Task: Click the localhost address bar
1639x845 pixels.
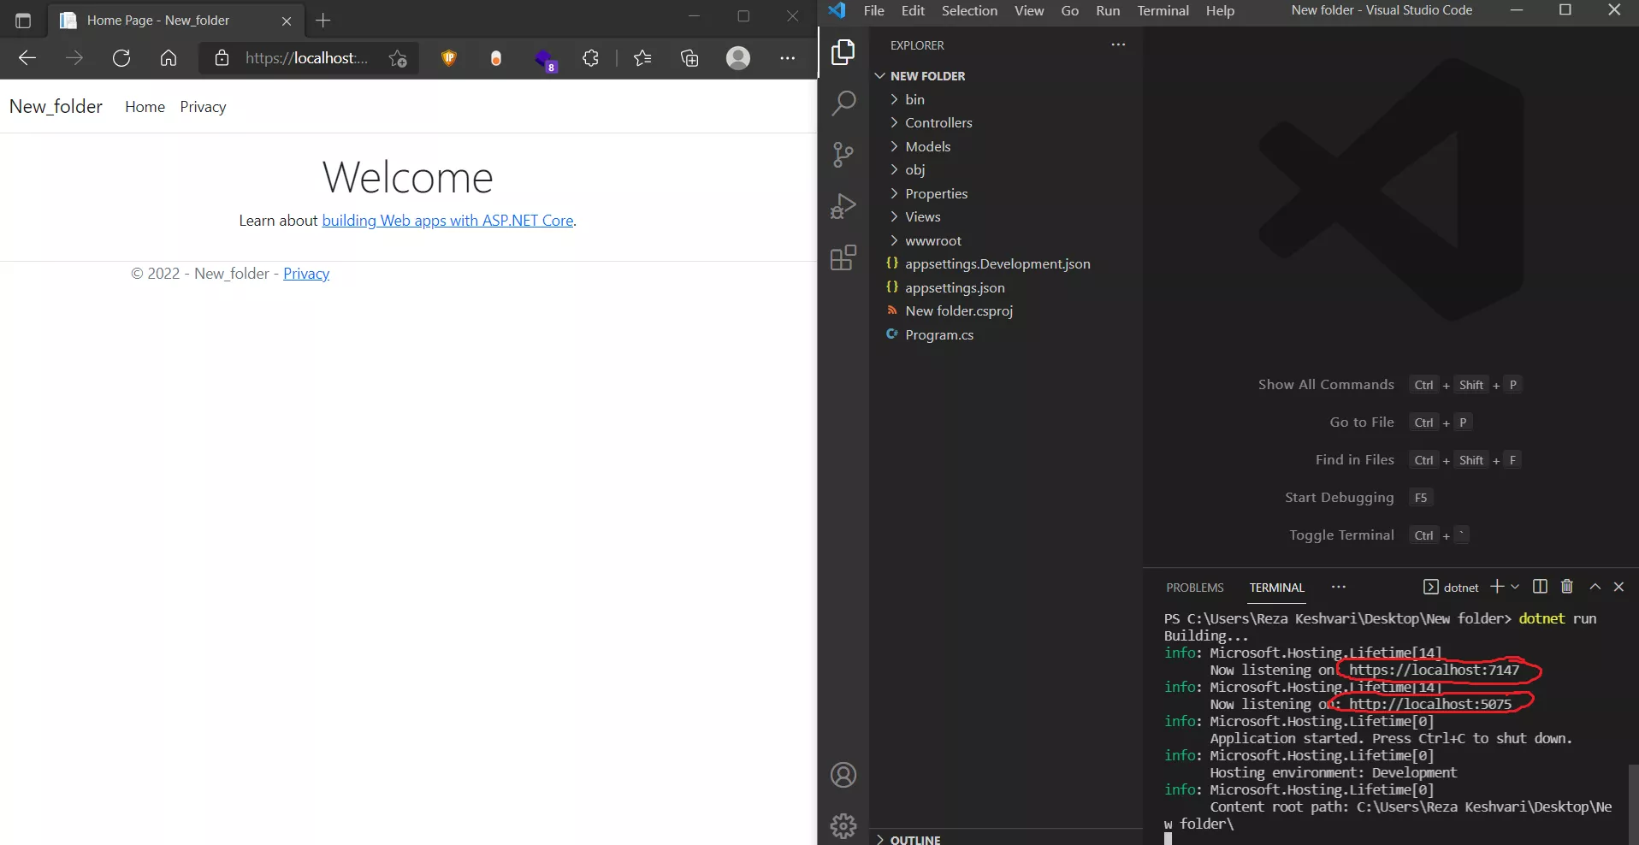Action: pos(306,58)
